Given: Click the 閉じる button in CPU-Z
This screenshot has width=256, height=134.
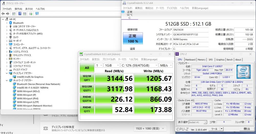Looking at the screenshot, I should (x=247, y=129).
